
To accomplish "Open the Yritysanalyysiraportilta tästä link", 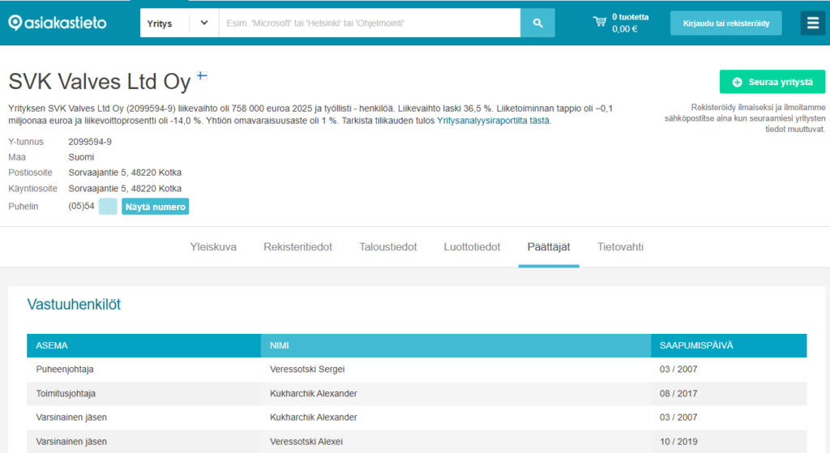I will pyautogui.click(x=493, y=120).
